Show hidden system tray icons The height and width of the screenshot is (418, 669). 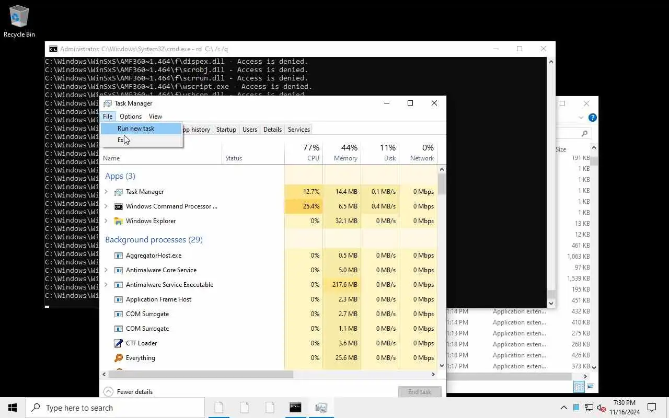click(x=563, y=408)
